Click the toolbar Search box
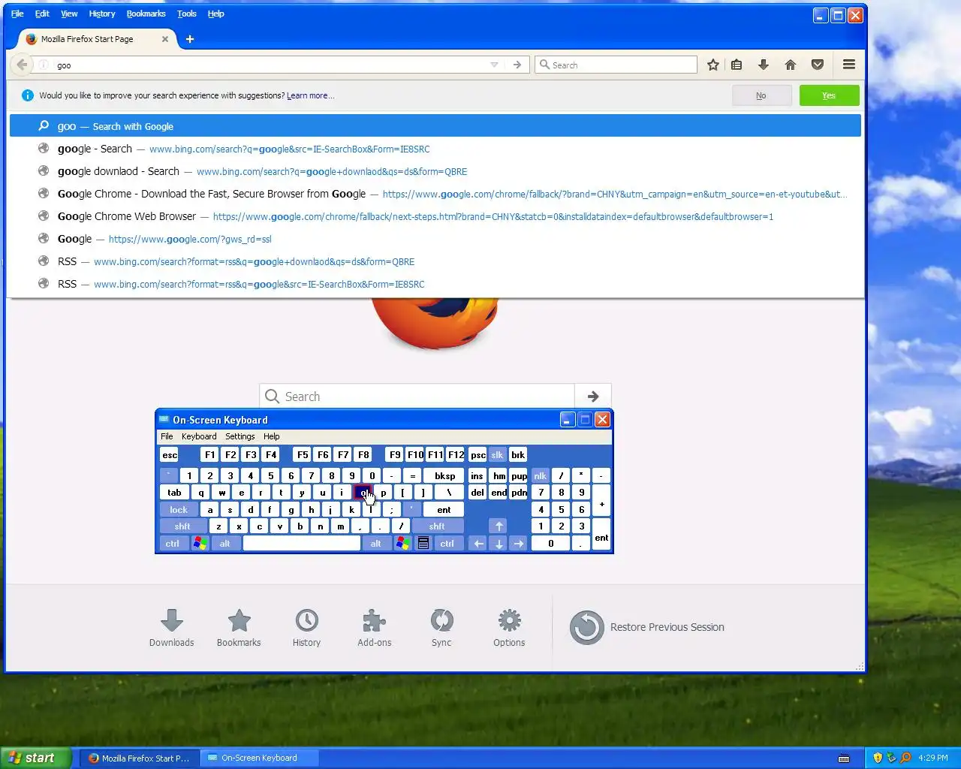This screenshot has width=961, height=769. click(616, 65)
